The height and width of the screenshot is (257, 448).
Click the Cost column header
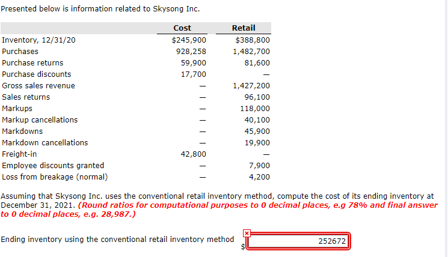point(182,28)
